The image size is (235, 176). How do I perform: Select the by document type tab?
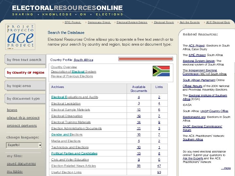click(x=25, y=99)
